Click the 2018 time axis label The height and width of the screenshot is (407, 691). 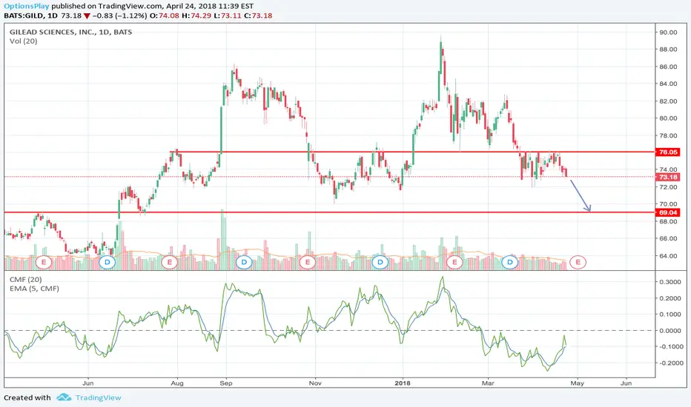403,383
